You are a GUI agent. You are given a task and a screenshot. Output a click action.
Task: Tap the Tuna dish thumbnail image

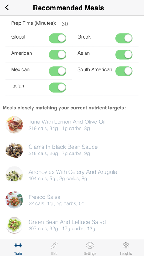click(x=14, y=125)
